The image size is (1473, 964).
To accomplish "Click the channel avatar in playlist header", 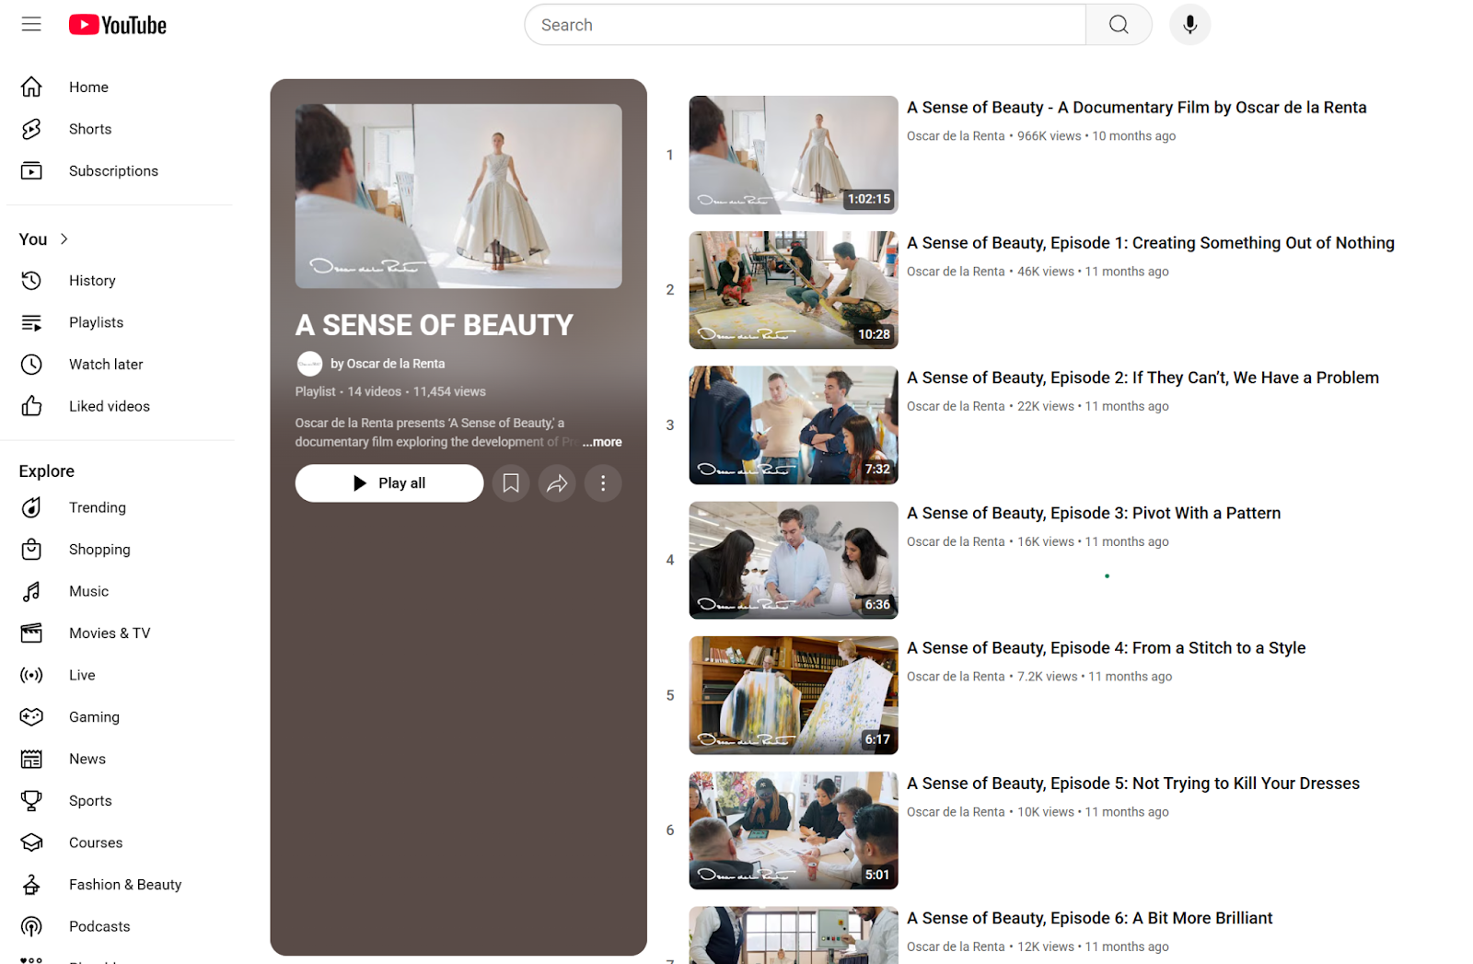I will pyautogui.click(x=309, y=364).
